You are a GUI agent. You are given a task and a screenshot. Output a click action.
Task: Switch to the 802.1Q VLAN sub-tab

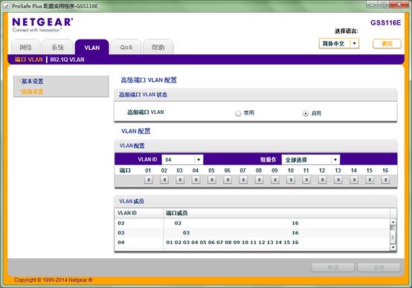67,60
